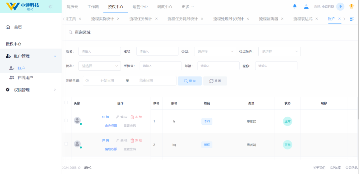Close the 流程处理时长统计 tab
Viewport: 359px width, 174px height.
(x=248, y=19)
